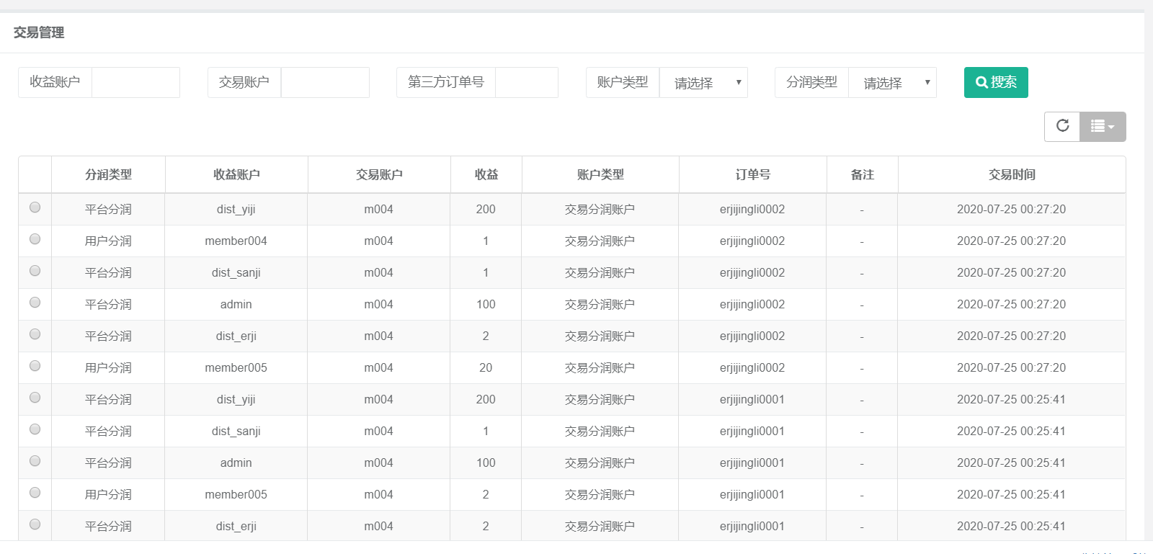The width and height of the screenshot is (1153, 554).
Task: Click the 订单号 column header
Action: 753,174
